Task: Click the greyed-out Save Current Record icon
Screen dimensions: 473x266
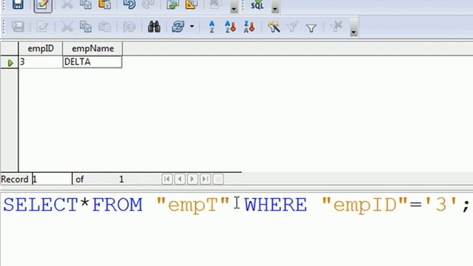Action: click(x=18, y=27)
